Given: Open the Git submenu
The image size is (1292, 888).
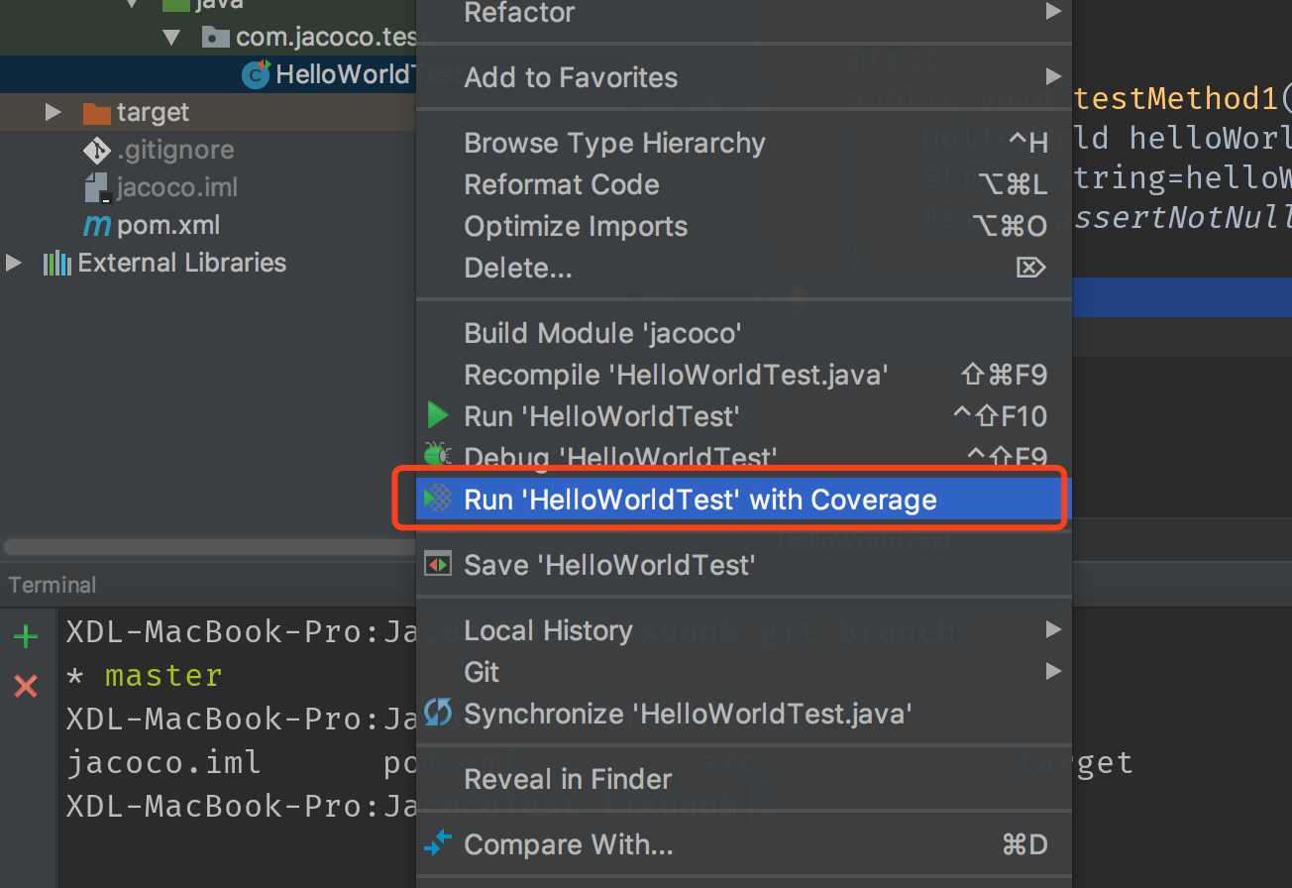Looking at the screenshot, I should pos(743,672).
